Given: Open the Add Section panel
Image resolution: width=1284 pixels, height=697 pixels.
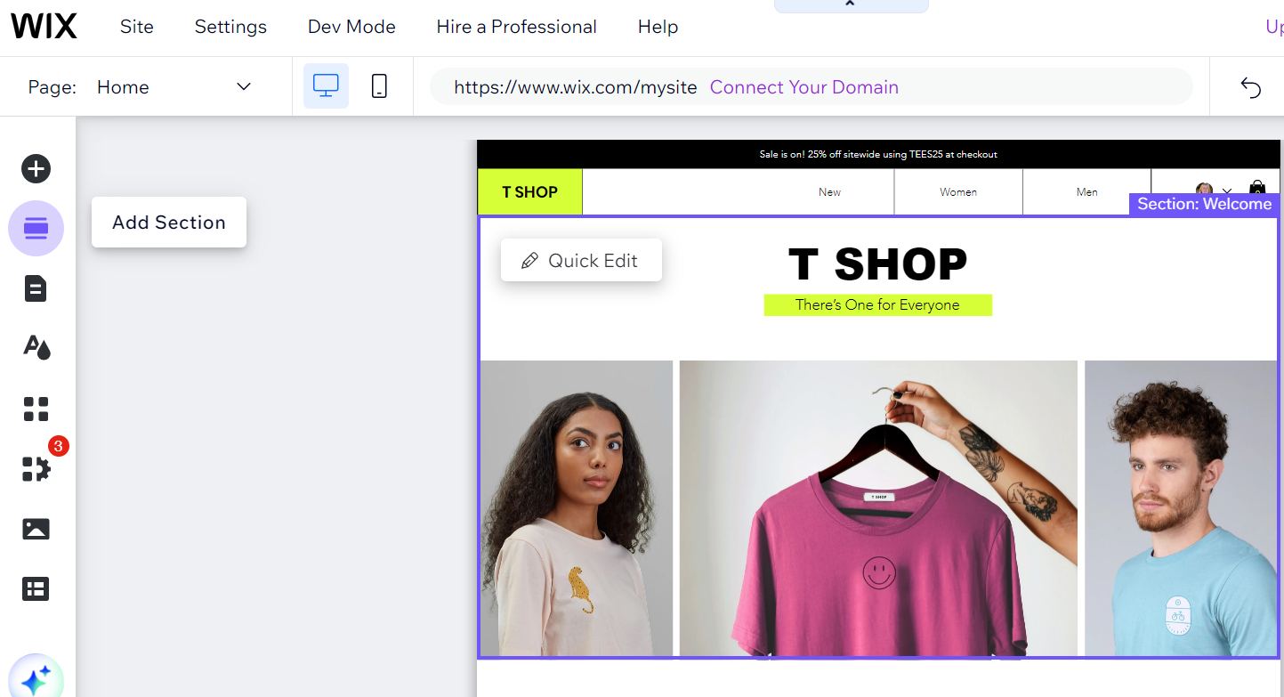Looking at the screenshot, I should (x=36, y=228).
